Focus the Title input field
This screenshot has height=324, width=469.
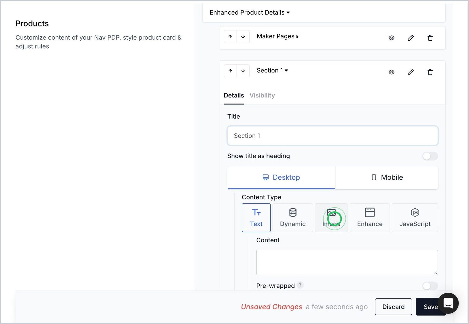[333, 136]
